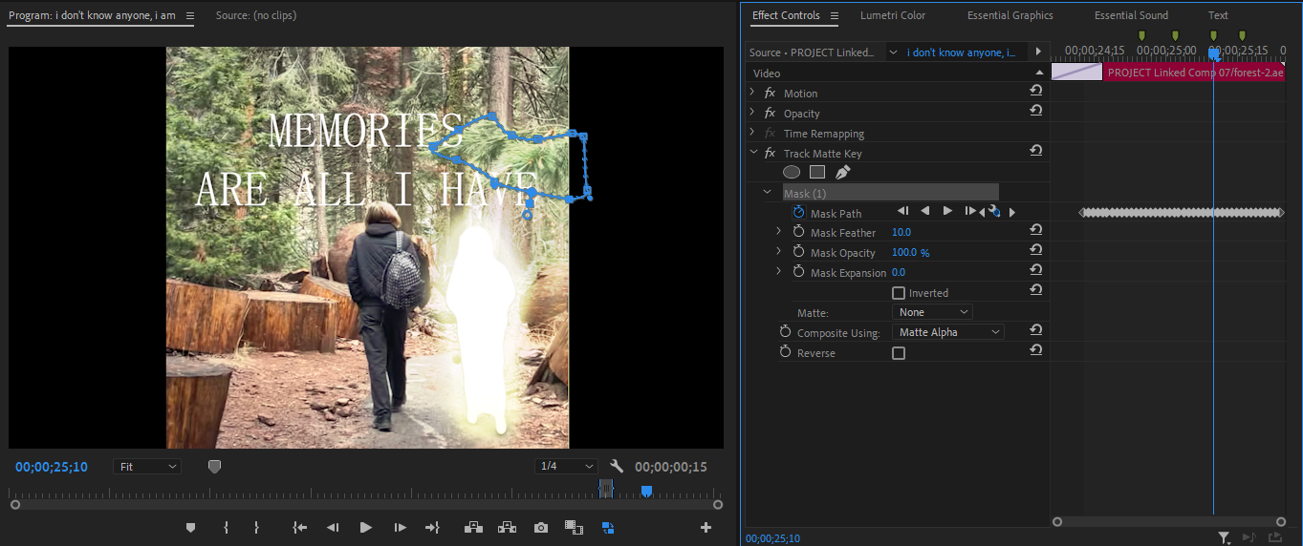Viewport: 1303px width, 546px height.
Task: Open the Matte dropdown set to None
Action: (x=932, y=312)
